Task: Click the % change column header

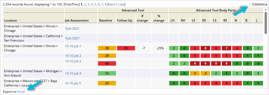Action: point(159,18)
